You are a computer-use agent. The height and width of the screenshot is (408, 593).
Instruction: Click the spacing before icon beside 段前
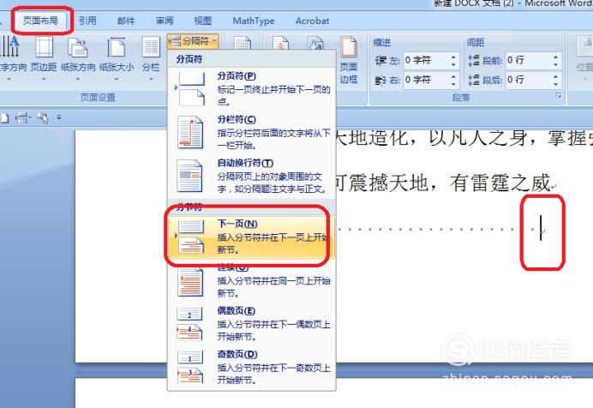point(474,61)
